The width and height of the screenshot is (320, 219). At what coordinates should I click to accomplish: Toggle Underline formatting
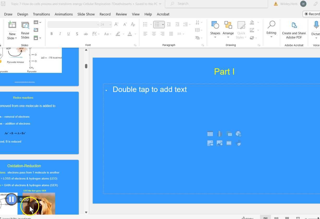pyautogui.click(x=68, y=34)
